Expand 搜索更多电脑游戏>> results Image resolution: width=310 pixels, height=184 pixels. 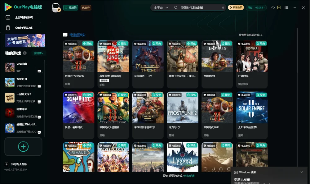[250, 35]
